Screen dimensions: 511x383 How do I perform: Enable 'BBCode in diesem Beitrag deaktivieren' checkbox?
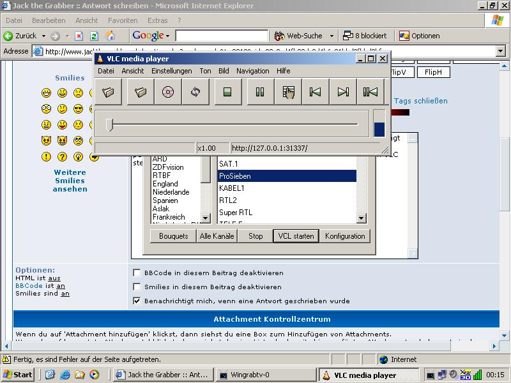pos(137,273)
